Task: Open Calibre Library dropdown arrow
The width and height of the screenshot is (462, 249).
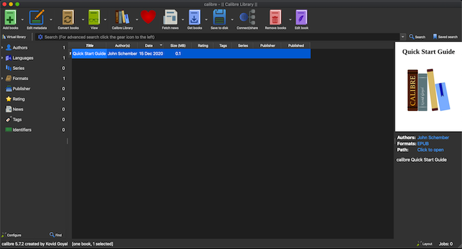Action: click(x=137, y=20)
